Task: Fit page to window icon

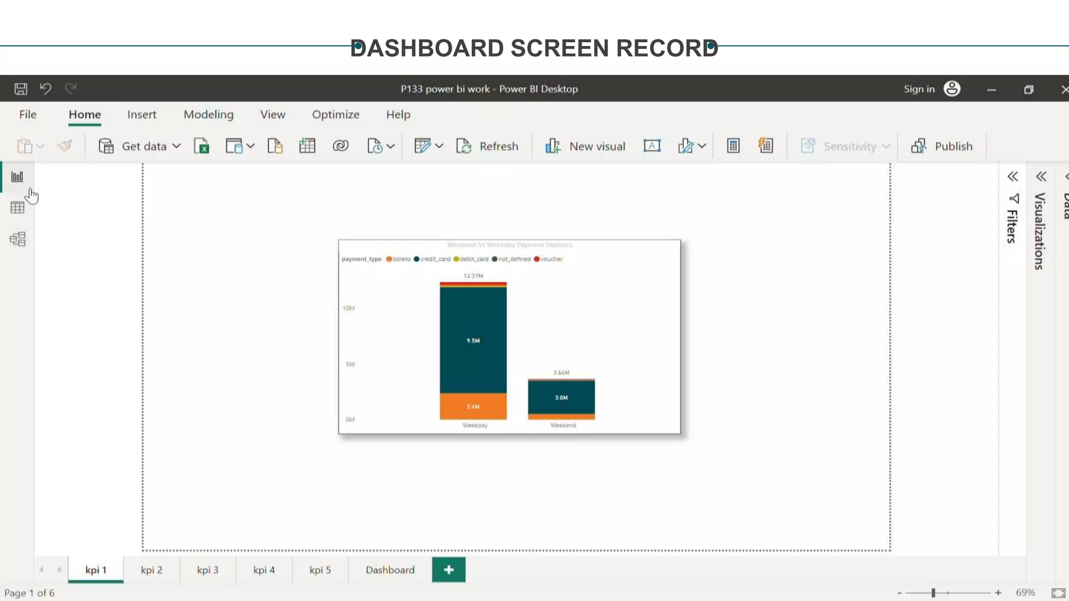Action: [x=1058, y=593]
